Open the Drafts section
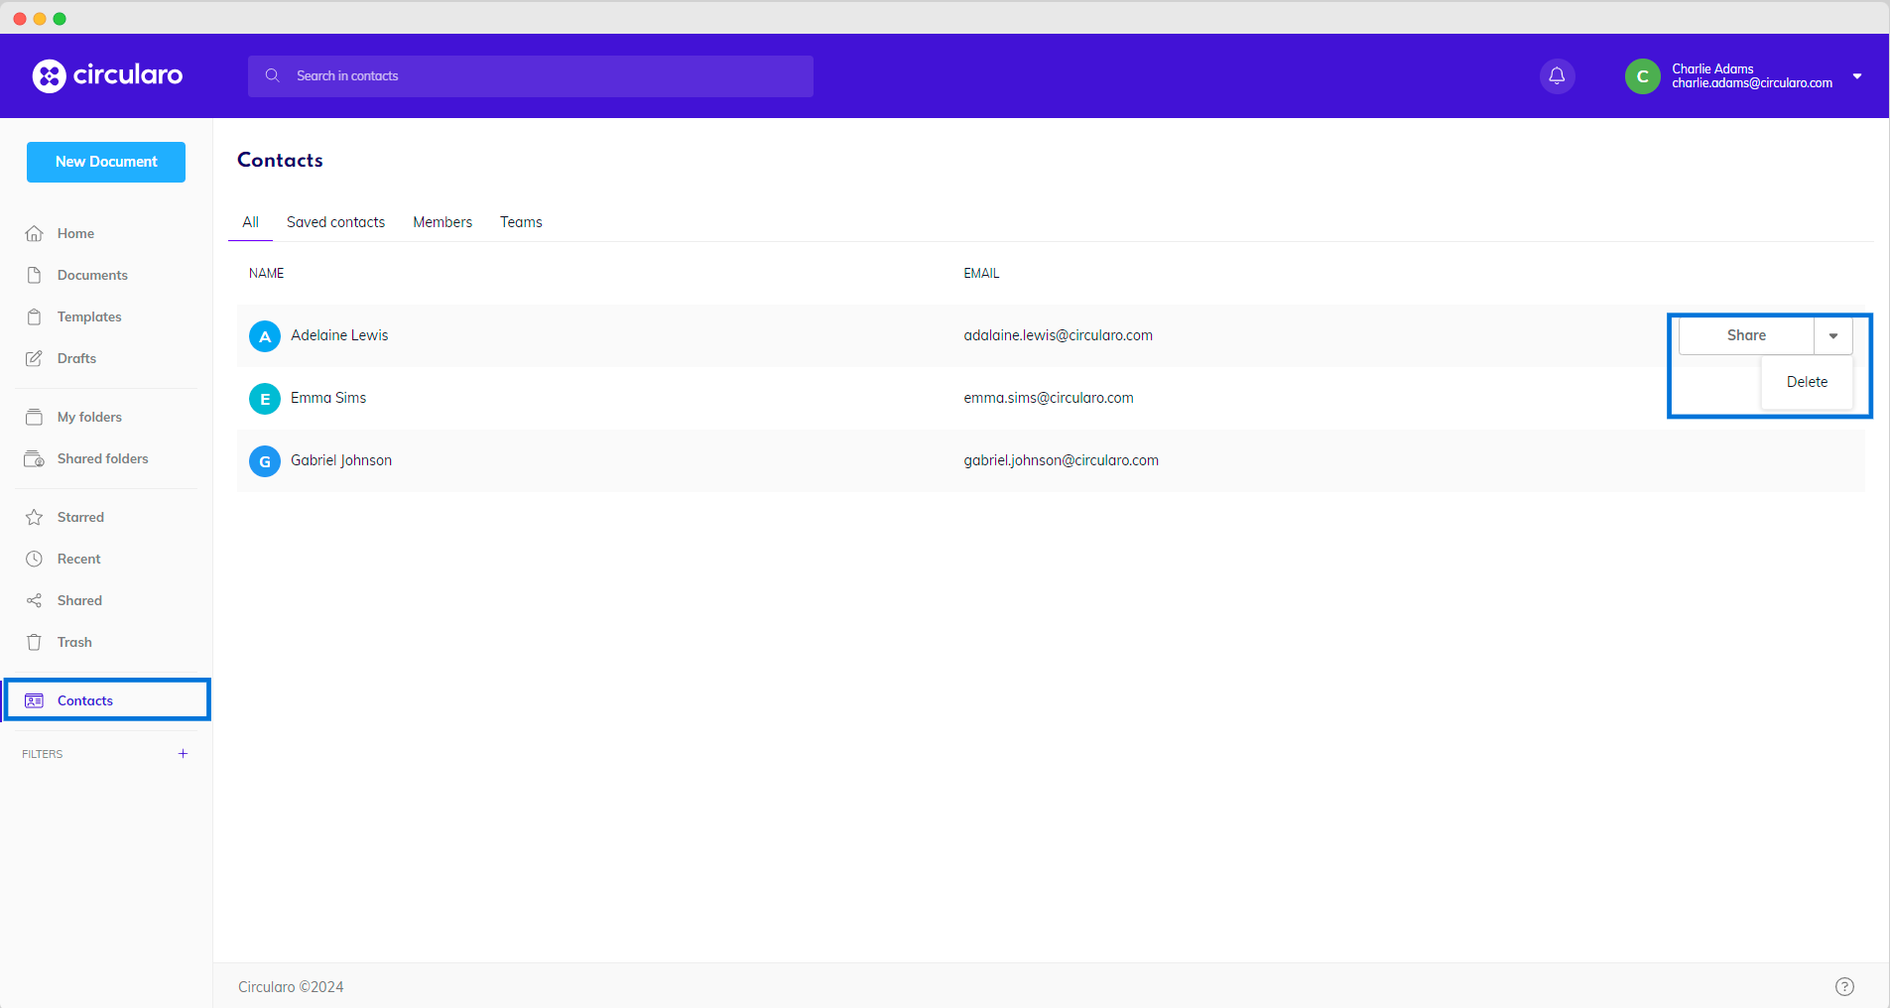1890x1008 pixels. pos(76,358)
